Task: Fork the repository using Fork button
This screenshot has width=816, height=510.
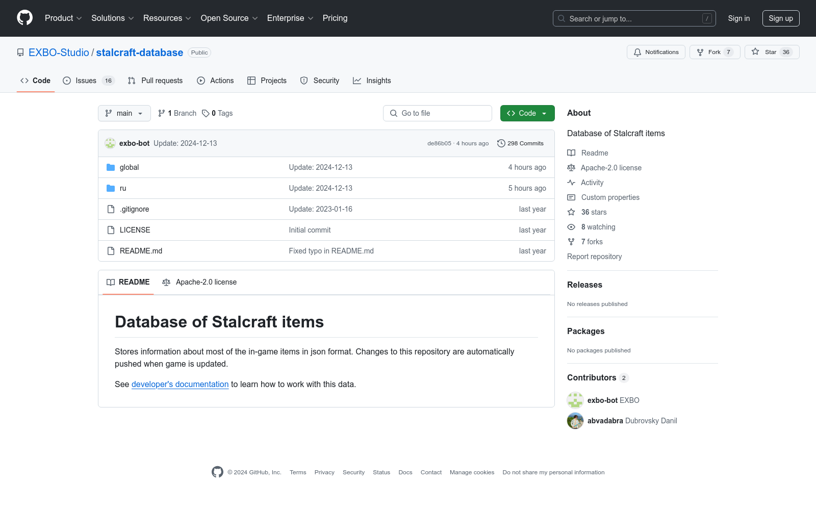Action: [715, 52]
